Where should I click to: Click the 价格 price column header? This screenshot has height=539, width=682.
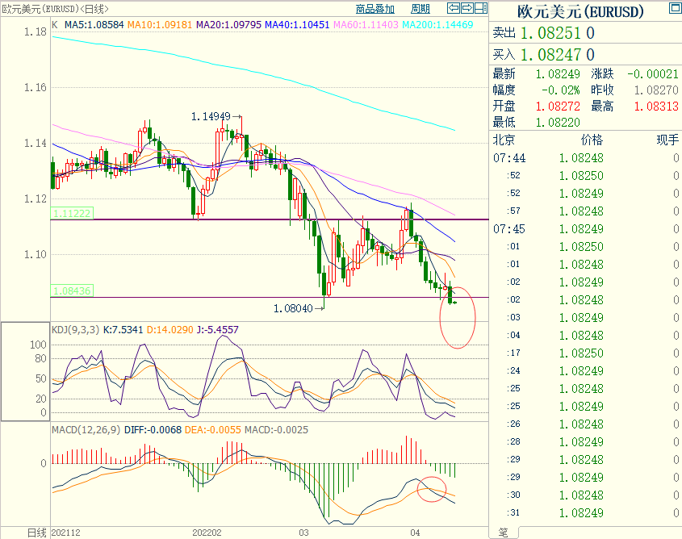click(x=592, y=140)
